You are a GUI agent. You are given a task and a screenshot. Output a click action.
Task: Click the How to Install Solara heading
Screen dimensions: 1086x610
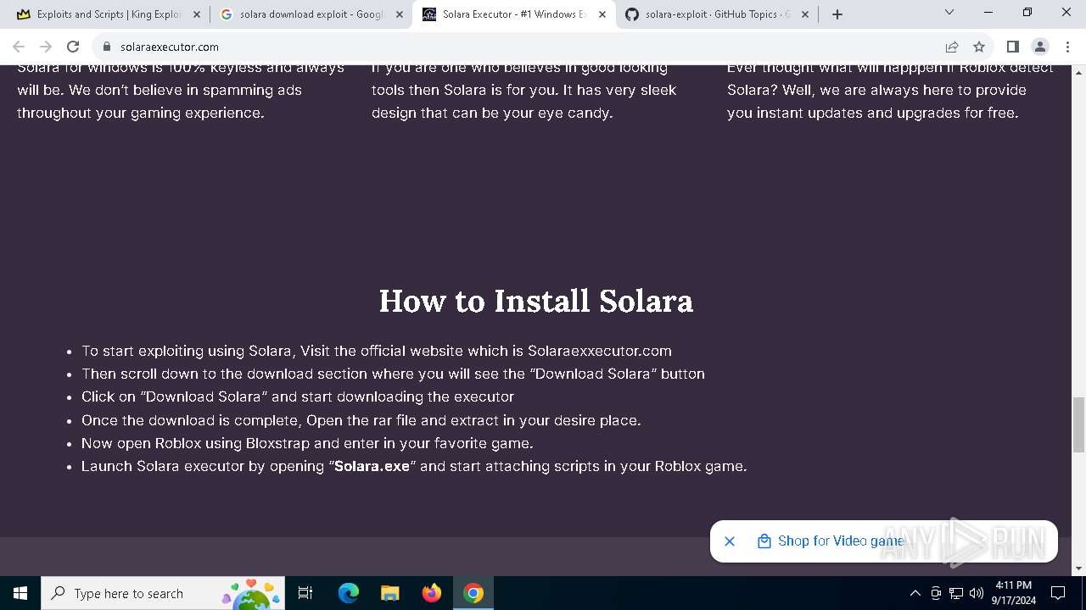click(536, 301)
